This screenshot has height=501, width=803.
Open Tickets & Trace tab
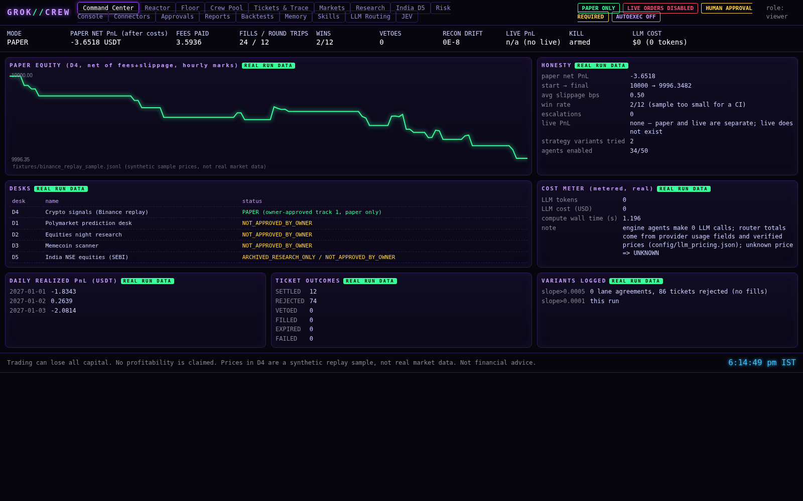pyautogui.click(x=281, y=8)
